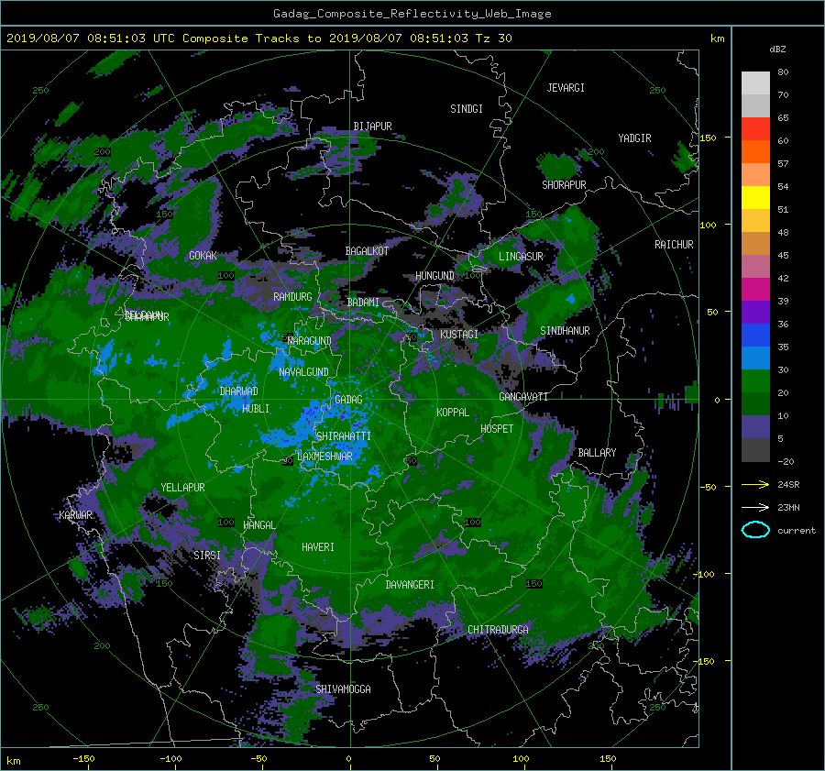Click the BIJAPUR city label
The width and height of the screenshot is (825, 771).
tap(372, 127)
